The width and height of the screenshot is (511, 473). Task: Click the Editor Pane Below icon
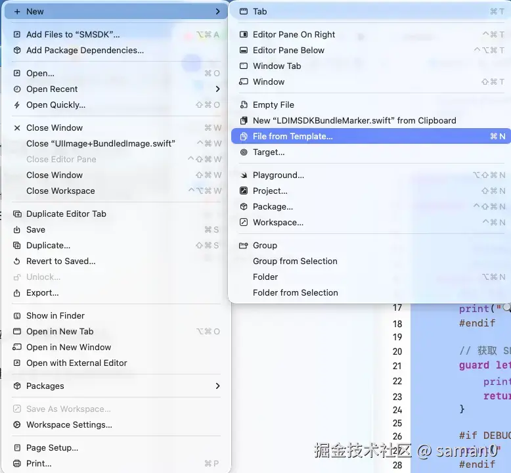(x=244, y=50)
